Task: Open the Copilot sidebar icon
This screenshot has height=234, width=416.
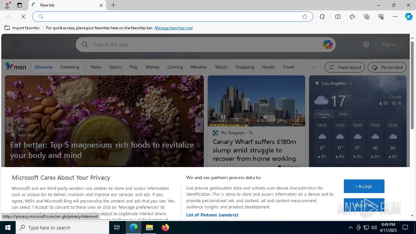Action: [x=409, y=17]
